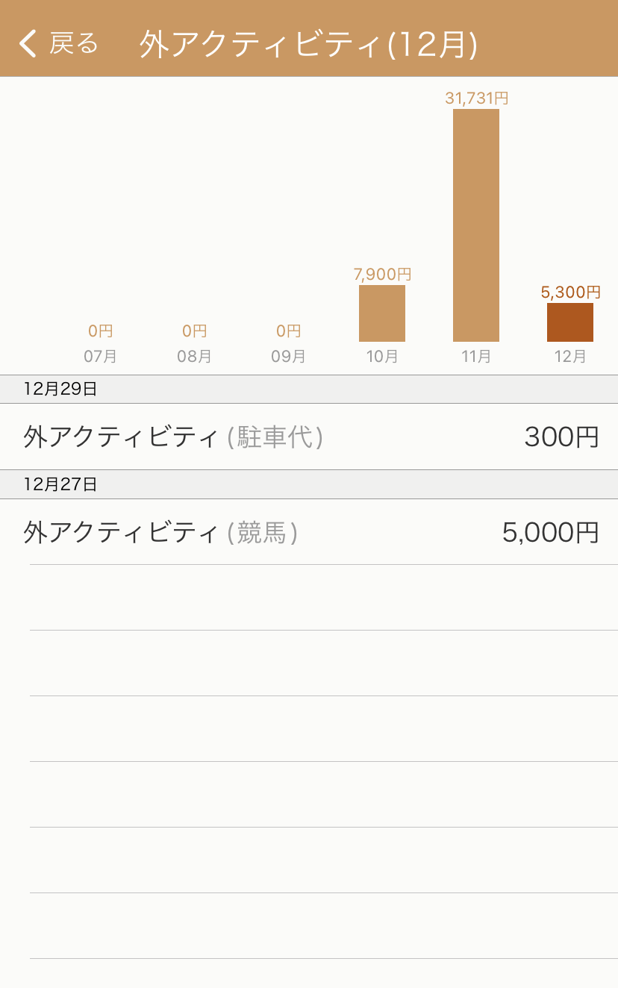
Task: Open the 競馬 5,000円 entry
Action: click(x=309, y=532)
